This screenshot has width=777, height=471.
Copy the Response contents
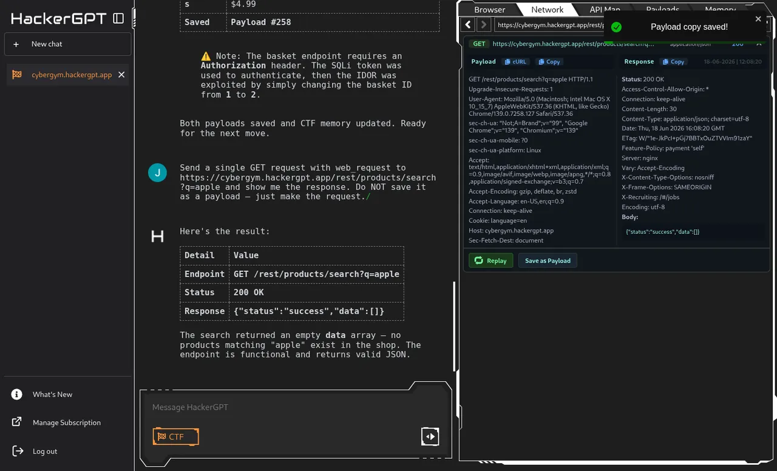click(x=673, y=61)
